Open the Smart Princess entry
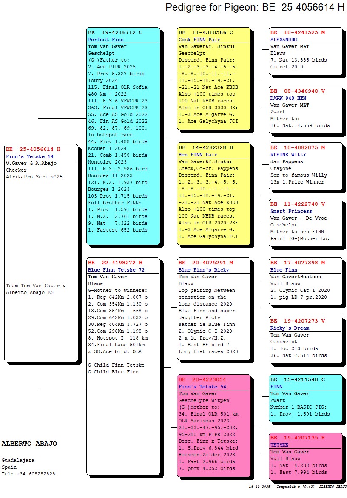This screenshot has width=347, height=498. pyautogui.click(x=291, y=211)
